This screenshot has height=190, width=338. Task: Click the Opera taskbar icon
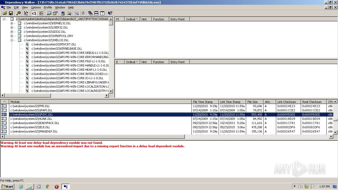(x=57, y=187)
